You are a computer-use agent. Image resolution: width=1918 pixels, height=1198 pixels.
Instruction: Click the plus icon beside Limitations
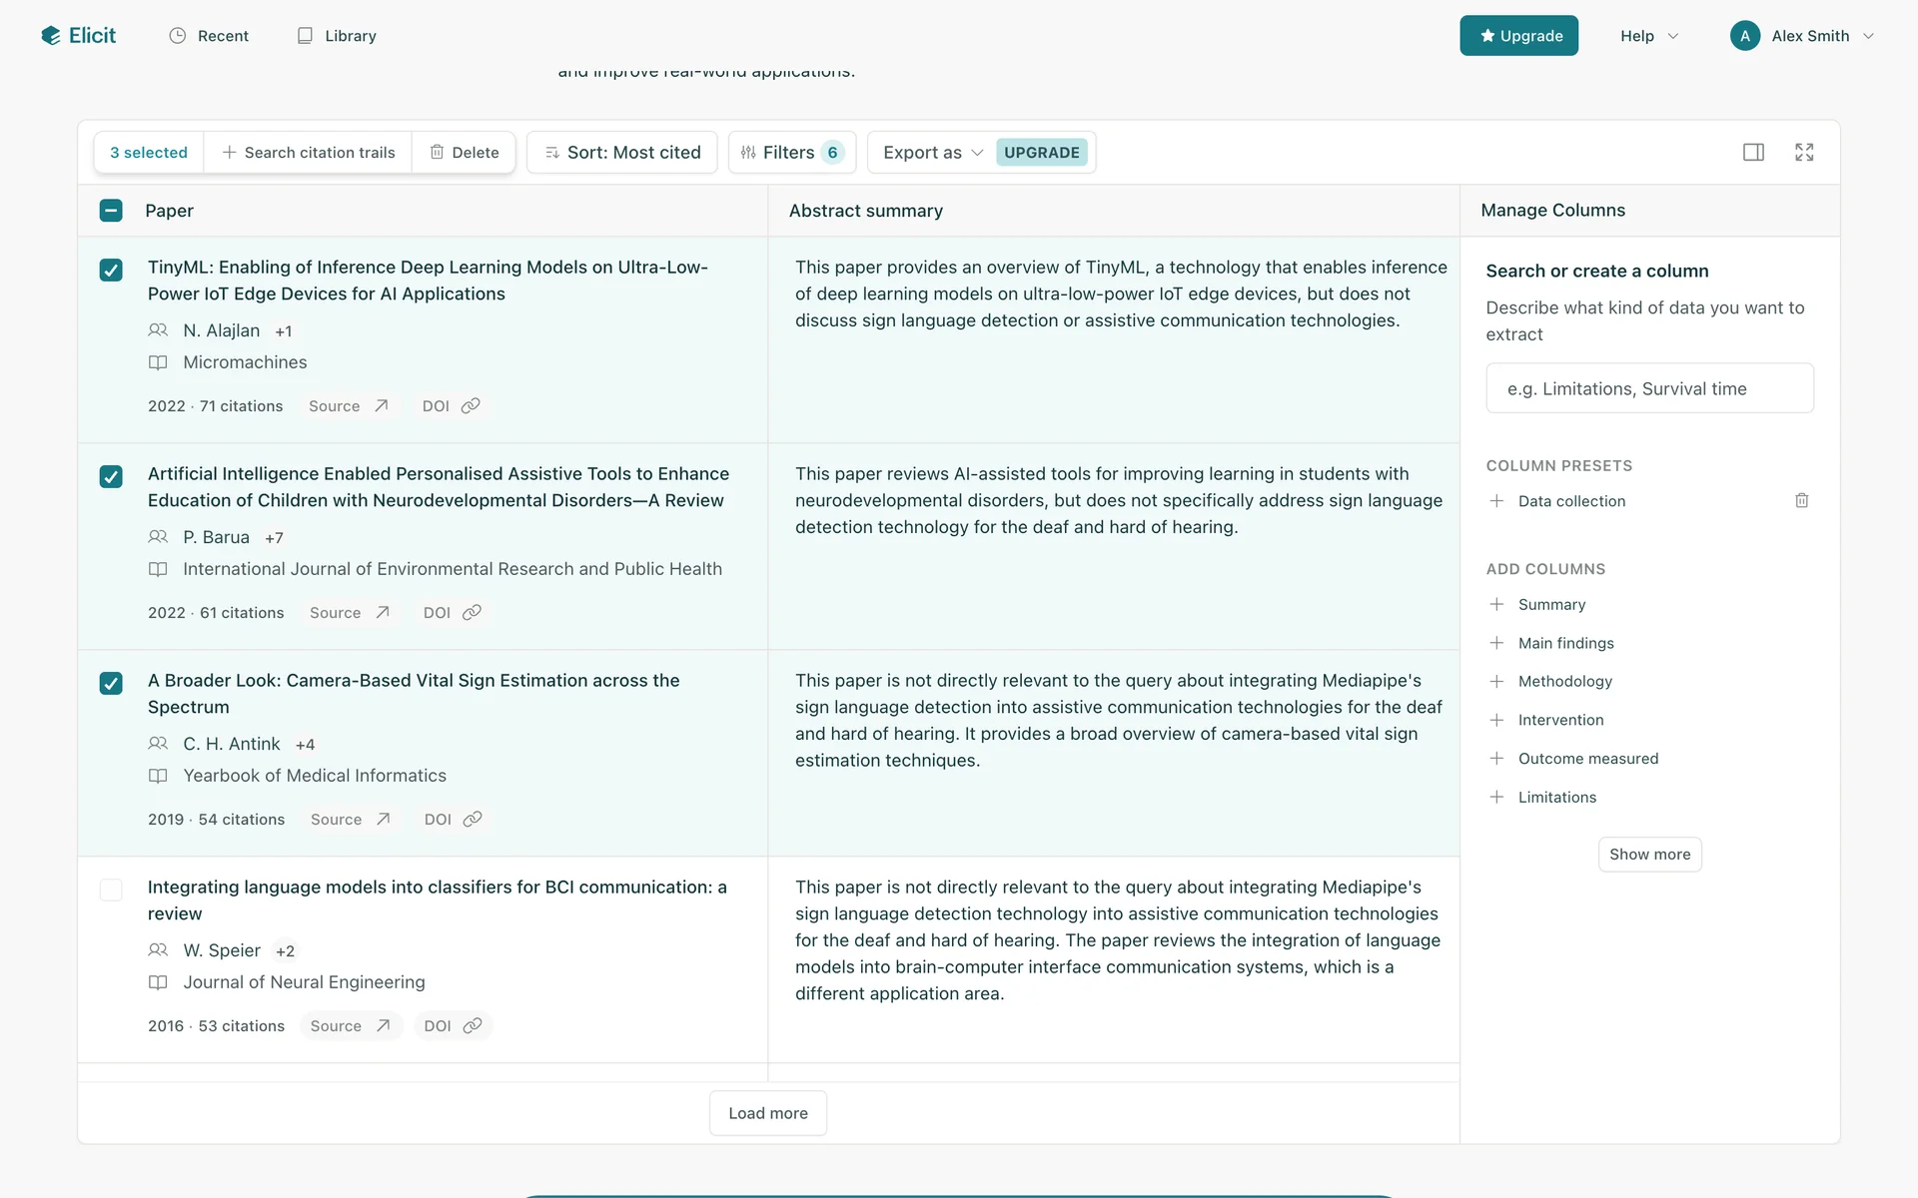[x=1496, y=797]
